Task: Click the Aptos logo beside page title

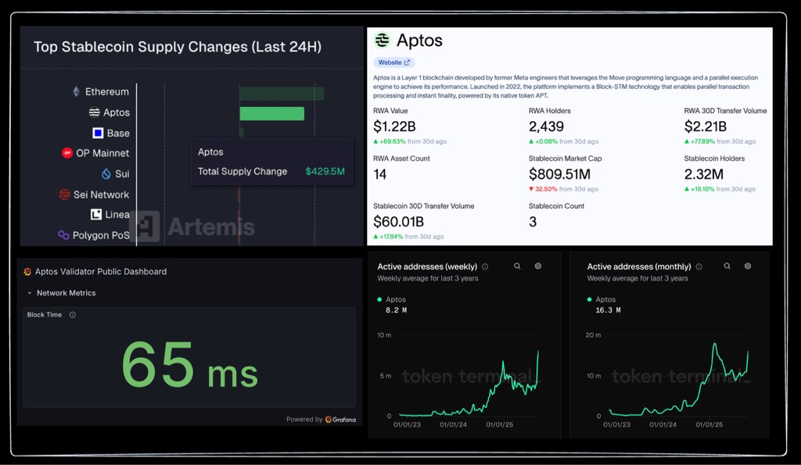Action: coord(382,40)
